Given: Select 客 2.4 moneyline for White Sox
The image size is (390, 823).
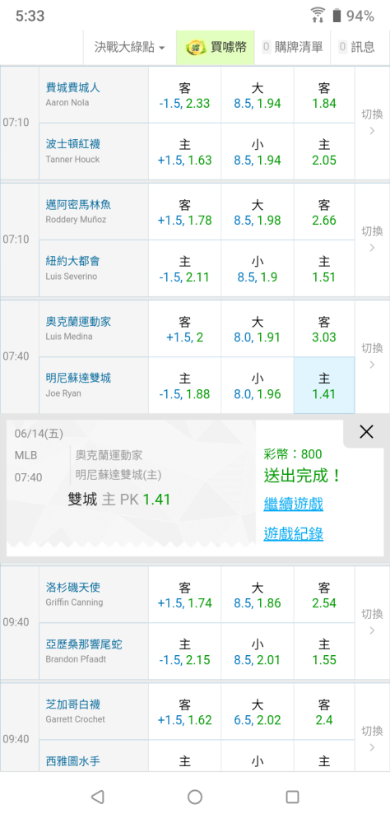Looking at the screenshot, I should click(x=324, y=712).
